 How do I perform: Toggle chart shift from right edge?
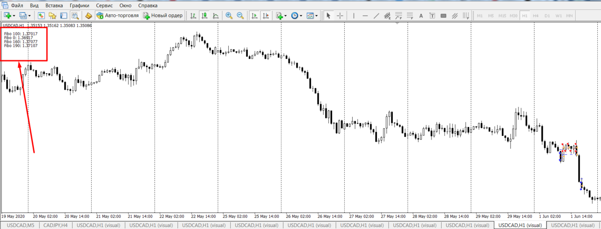coord(266,15)
